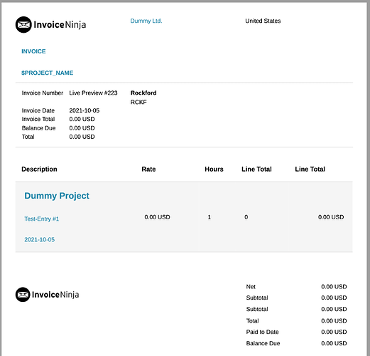Click United States address text
This screenshot has height=356, width=370.
[x=263, y=21]
